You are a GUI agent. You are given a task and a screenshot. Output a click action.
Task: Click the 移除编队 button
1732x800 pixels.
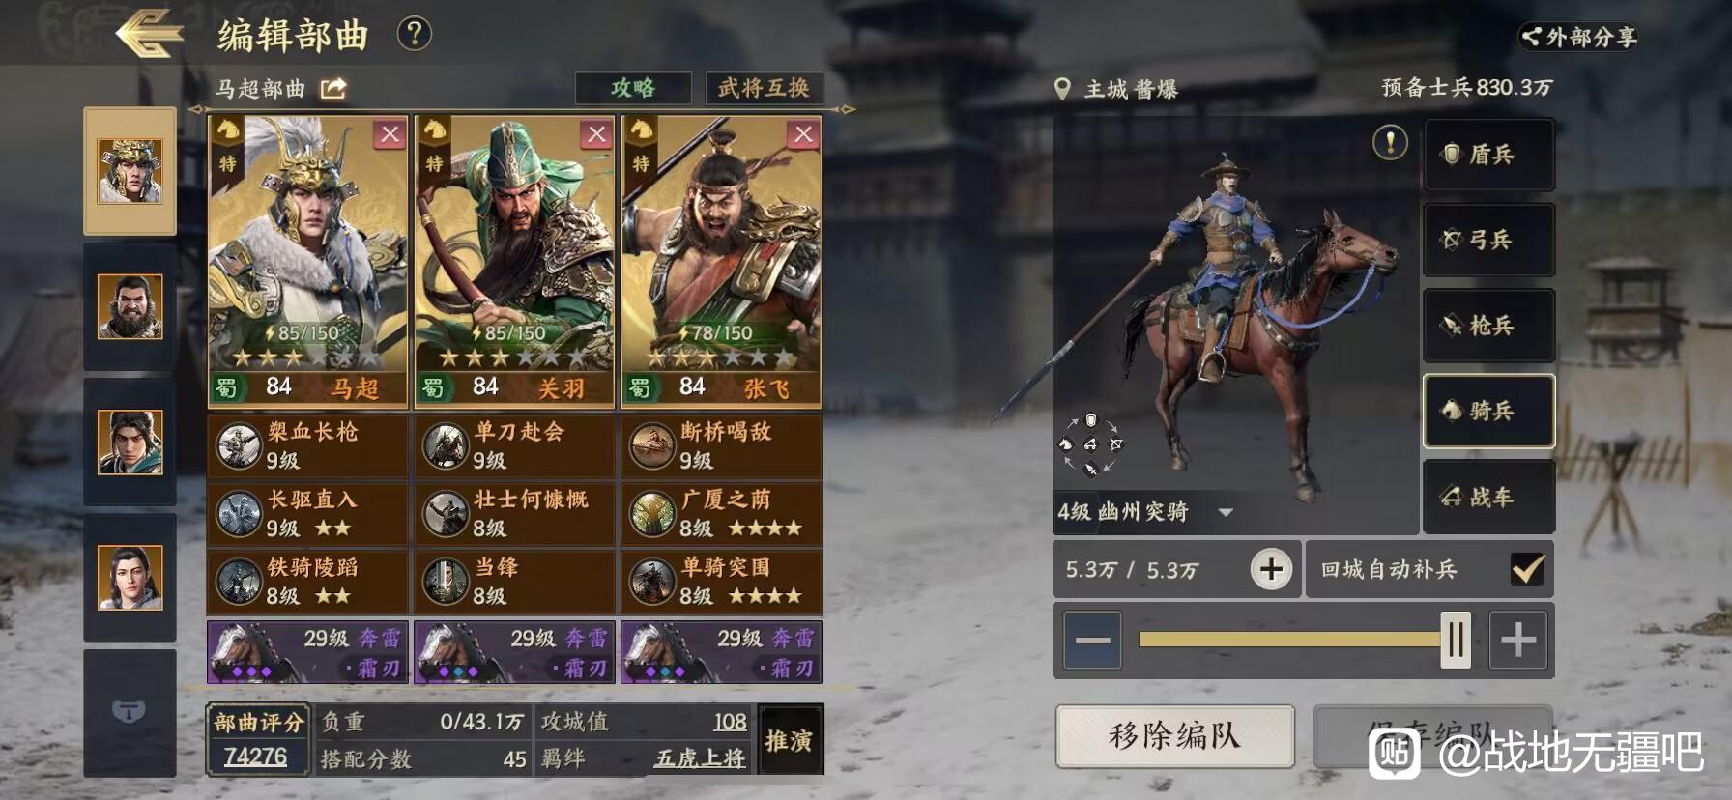click(1174, 736)
